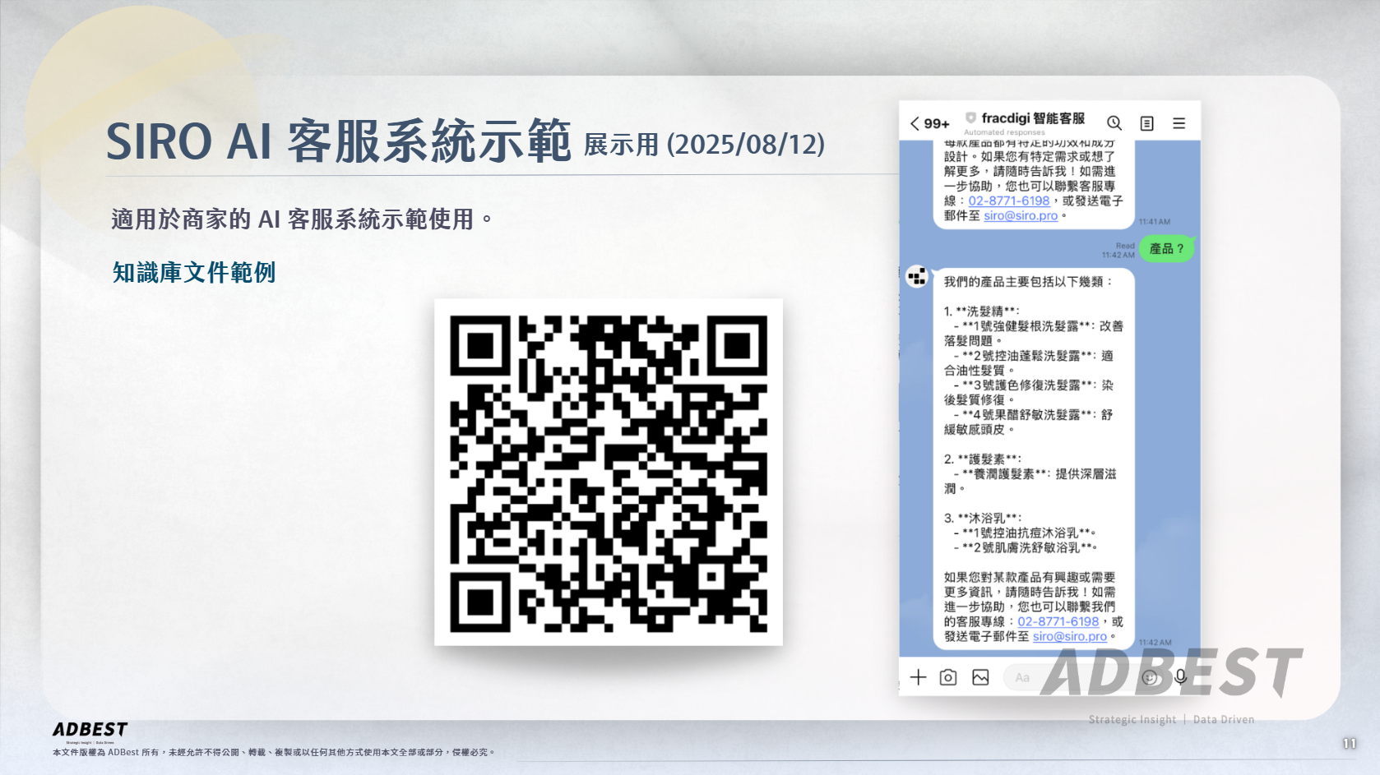The height and width of the screenshot is (775, 1380).
Task: Open chat search with magnifier icon
Action: tap(1114, 123)
